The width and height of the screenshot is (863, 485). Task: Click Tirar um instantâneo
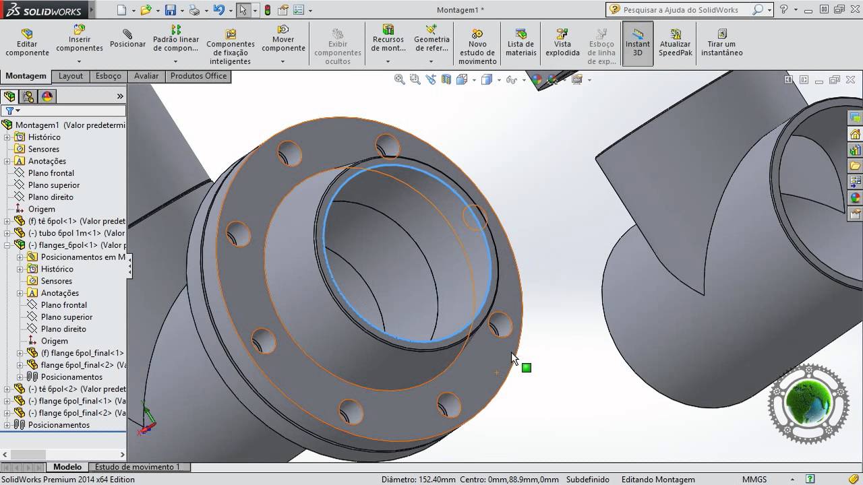click(x=721, y=42)
